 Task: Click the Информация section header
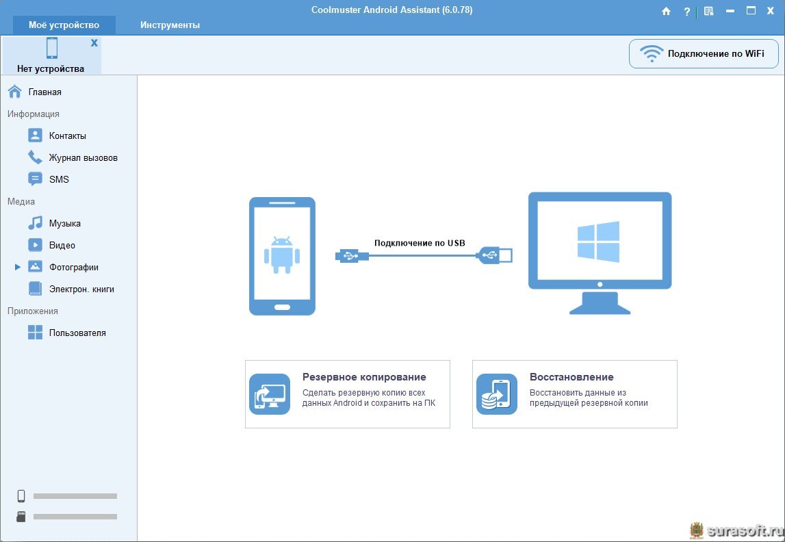point(33,114)
